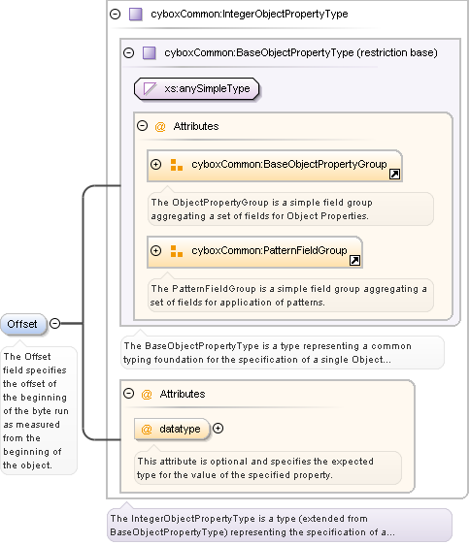This screenshot has height=545, width=470.
Task: Collapse the cyboxCommon:IntegerObjectPropertyType node
Action: [115, 15]
